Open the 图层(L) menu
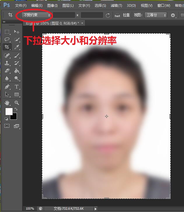184x212 pixels. [68, 6]
